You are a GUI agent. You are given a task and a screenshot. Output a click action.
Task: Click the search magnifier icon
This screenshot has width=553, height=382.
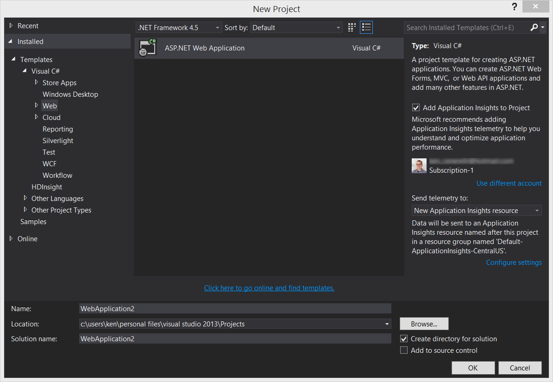click(x=534, y=27)
